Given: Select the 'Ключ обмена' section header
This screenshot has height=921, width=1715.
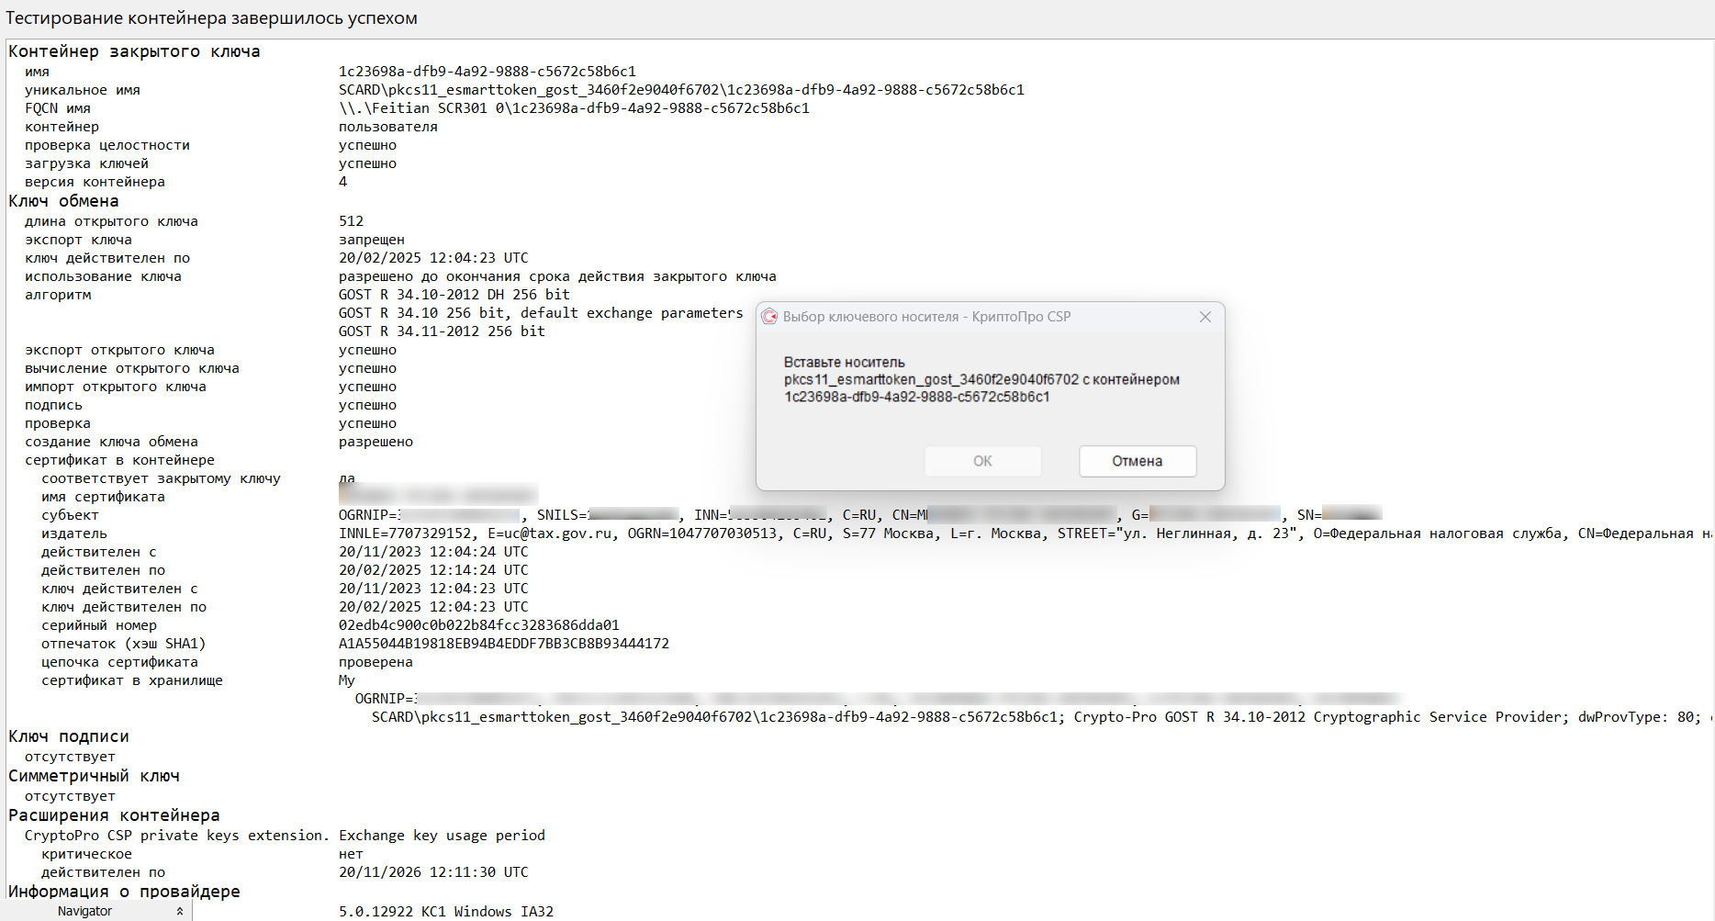Looking at the screenshot, I should (63, 201).
